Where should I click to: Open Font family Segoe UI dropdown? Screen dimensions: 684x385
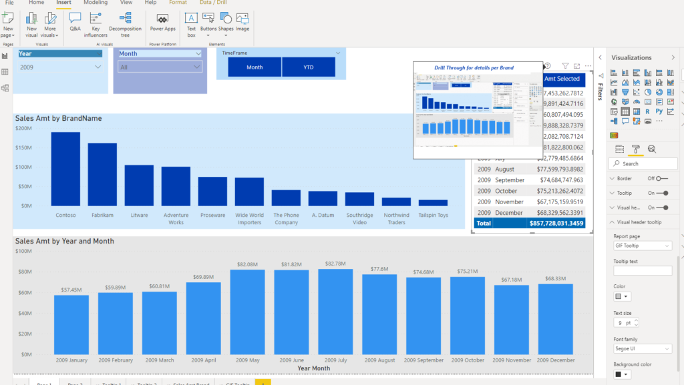[x=642, y=349]
